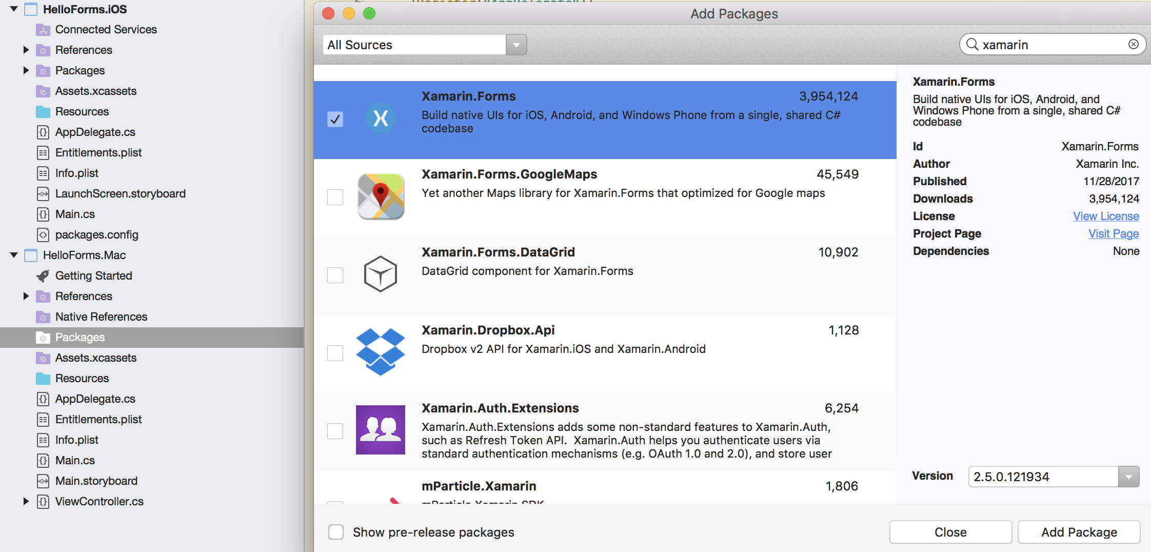Click iOS Resources blue folder icon
The width and height of the screenshot is (1151, 552).
(x=43, y=112)
